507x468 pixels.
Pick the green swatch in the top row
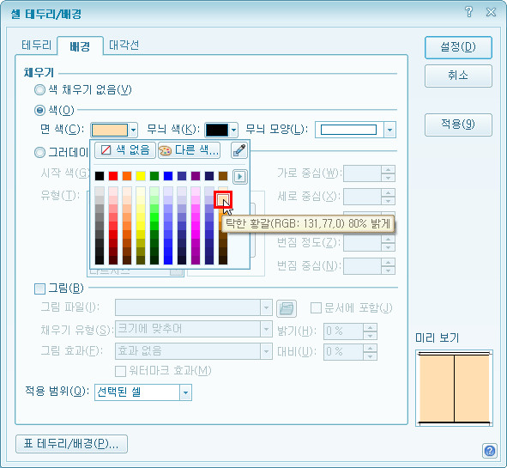point(154,176)
